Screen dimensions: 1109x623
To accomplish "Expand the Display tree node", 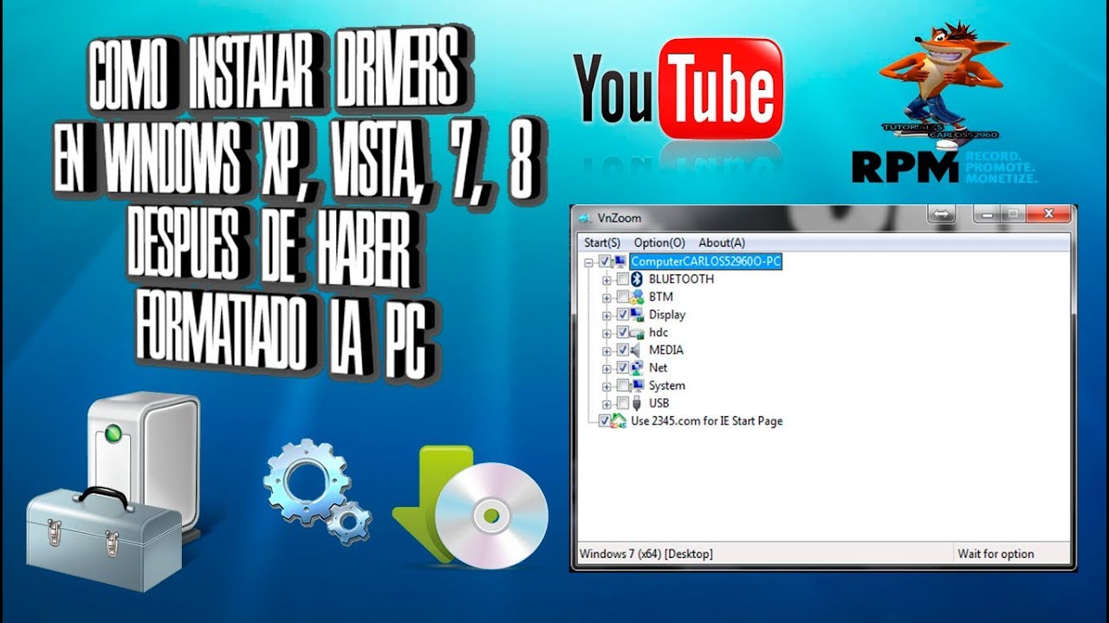I will point(606,315).
